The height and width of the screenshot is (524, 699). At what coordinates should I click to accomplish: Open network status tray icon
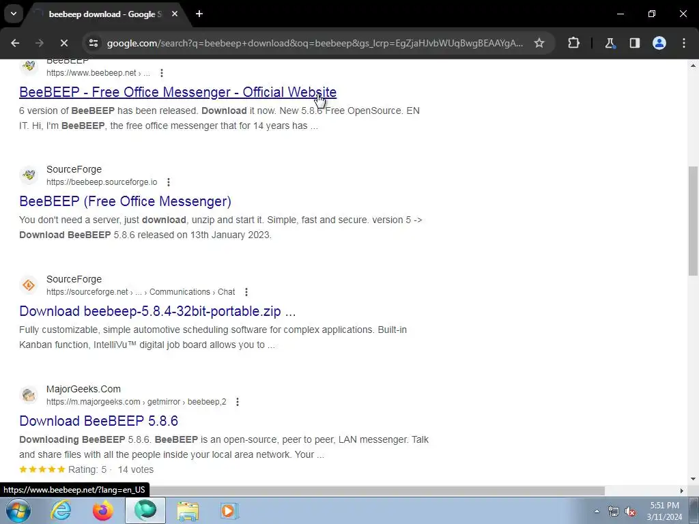(x=614, y=512)
